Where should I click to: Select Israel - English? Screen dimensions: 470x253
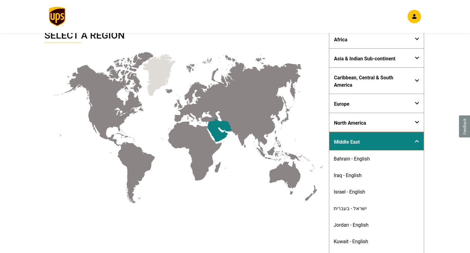click(x=349, y=192)
